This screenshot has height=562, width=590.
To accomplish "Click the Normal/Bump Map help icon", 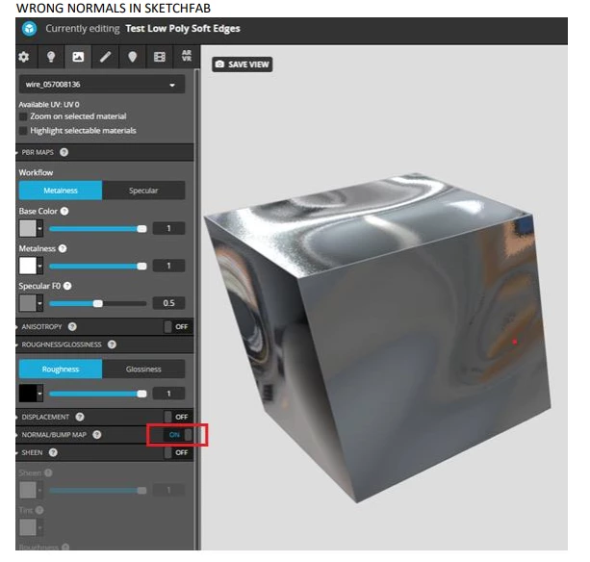I will (x=96, y=435).
